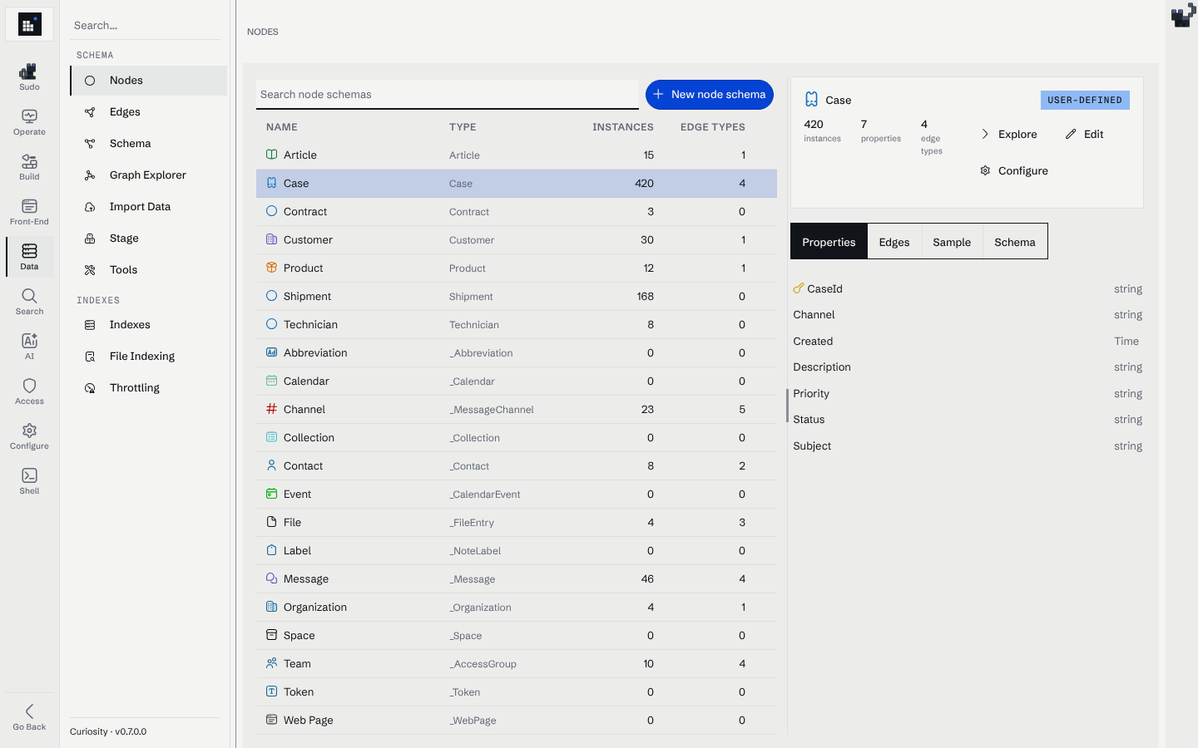This screenshot has width=1198, height=748.
Task: Sort by the INSTANCES column header
Action: [x=622, y=127]
